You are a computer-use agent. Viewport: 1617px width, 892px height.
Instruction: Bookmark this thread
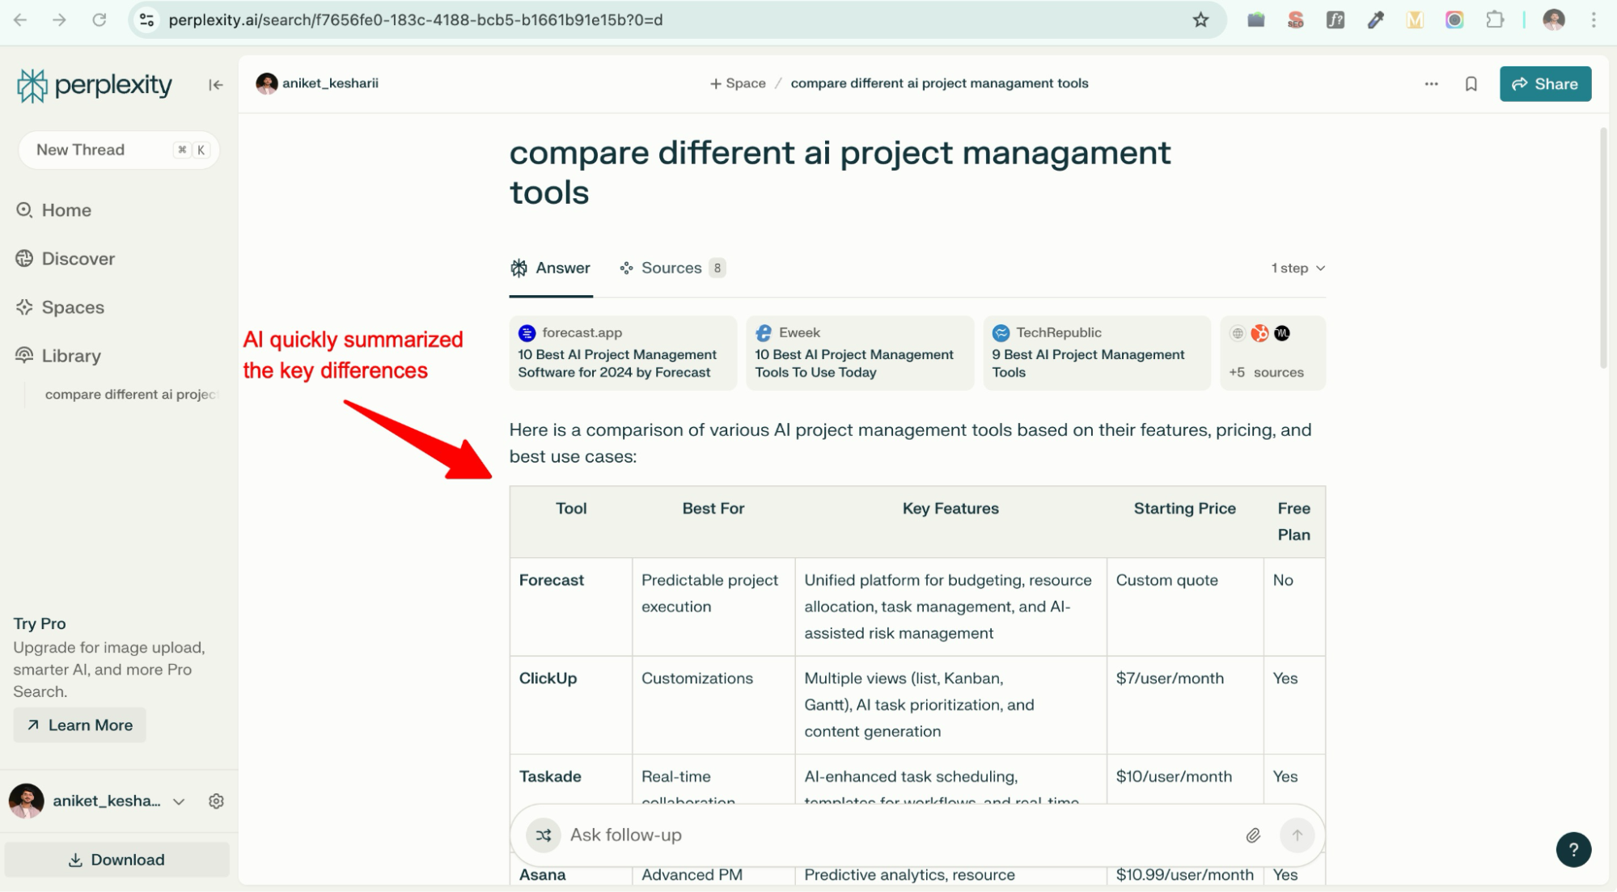coord(1471,84)
